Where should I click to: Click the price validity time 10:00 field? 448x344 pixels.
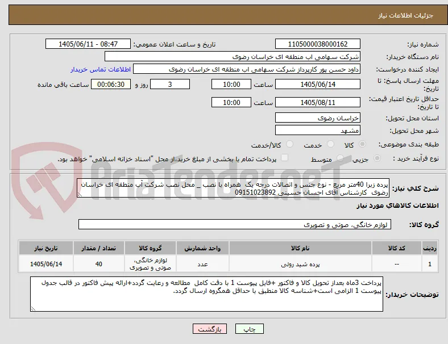pyautogui.click(x=231, y=102)
